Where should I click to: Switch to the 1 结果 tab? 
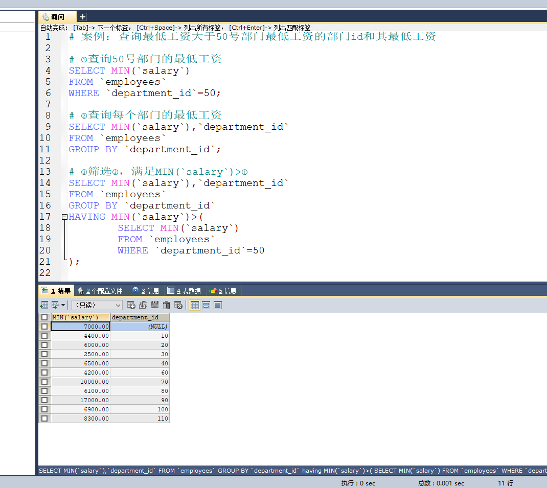coord(56,291)
